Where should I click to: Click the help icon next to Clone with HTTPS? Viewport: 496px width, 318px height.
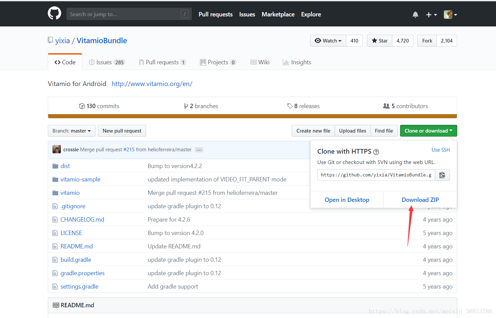[x=376, y=152]
